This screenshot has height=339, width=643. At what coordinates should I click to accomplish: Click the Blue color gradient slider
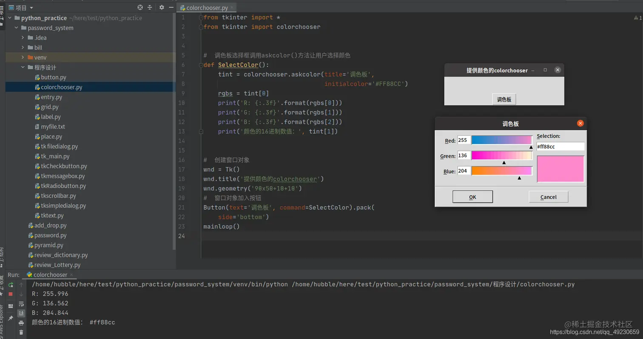(x=502, y=171)
